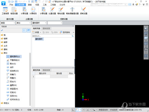
Task: Click the Open folder icon in quick access bar
Action: pos(12,2)
